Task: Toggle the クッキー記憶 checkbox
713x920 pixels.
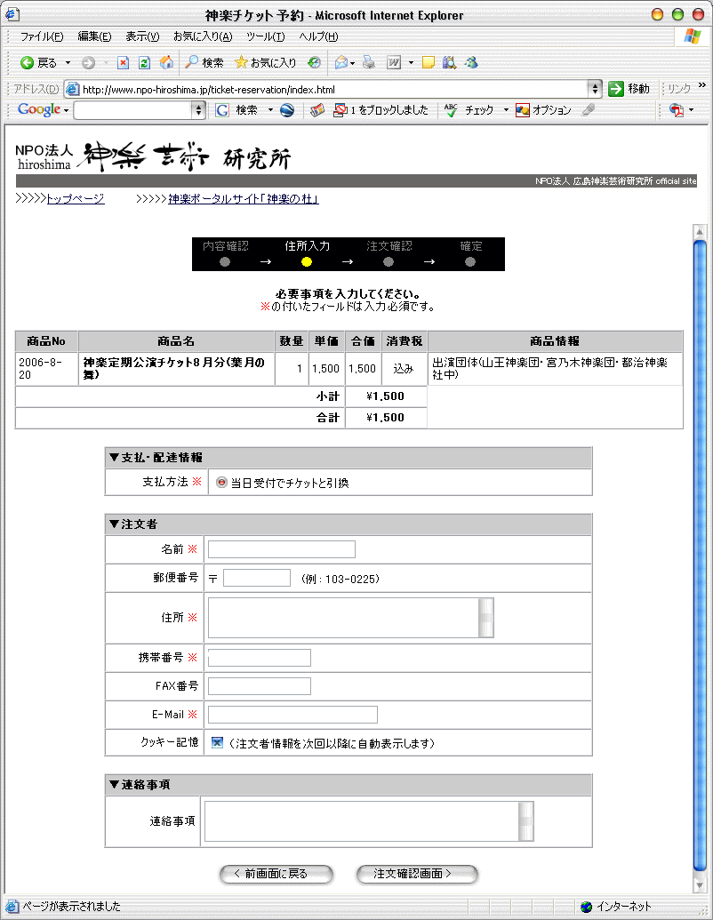Action: [x=217, y=742]
